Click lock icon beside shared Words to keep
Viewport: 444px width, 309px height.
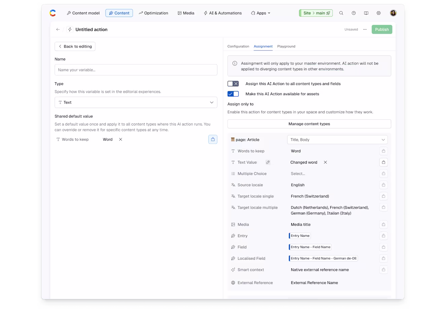click(x=213, y=139)
